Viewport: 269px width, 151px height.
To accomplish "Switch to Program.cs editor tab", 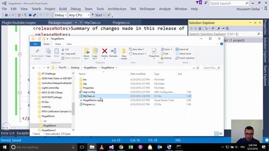I will point(121,23).
